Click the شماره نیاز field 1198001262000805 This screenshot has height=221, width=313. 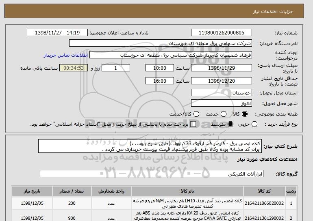[x=222, y=33]
